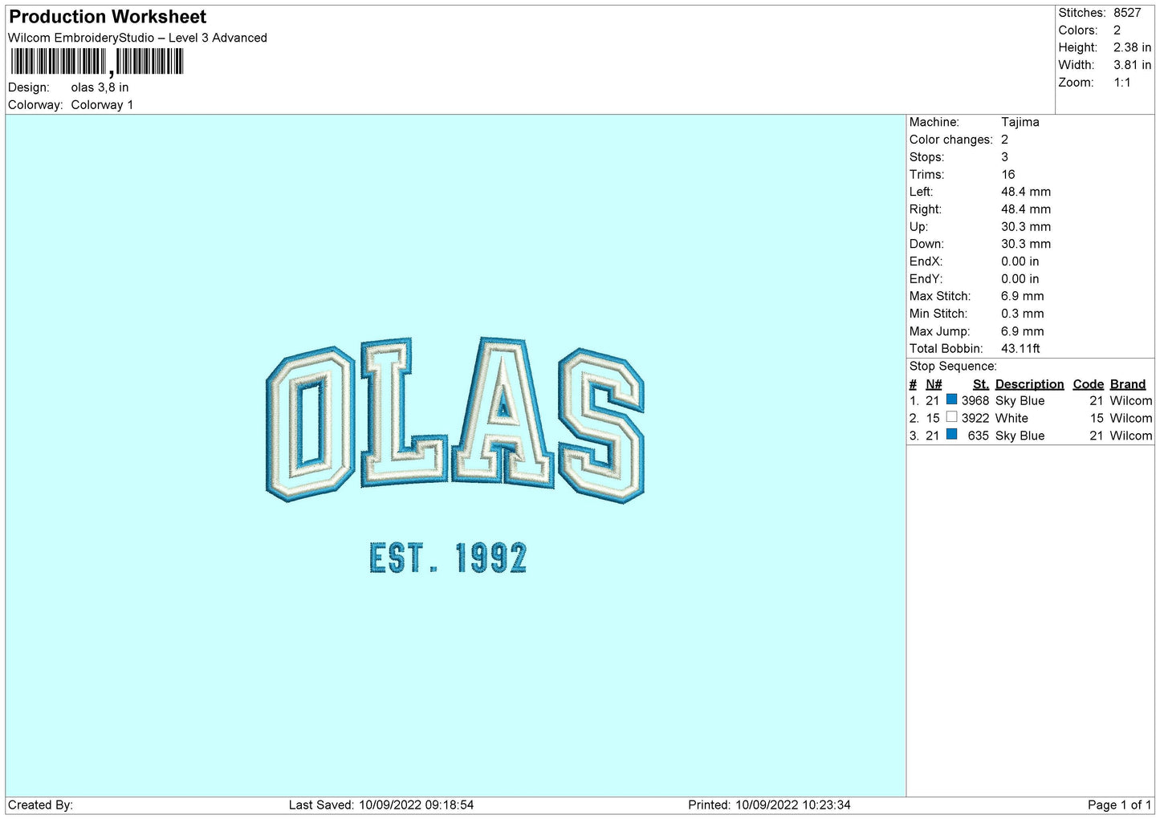The image size is (1160, 819).
Task: Click the Page 1 of 1 indicator
Action: pyautogui.click(x=1119, y=805)
